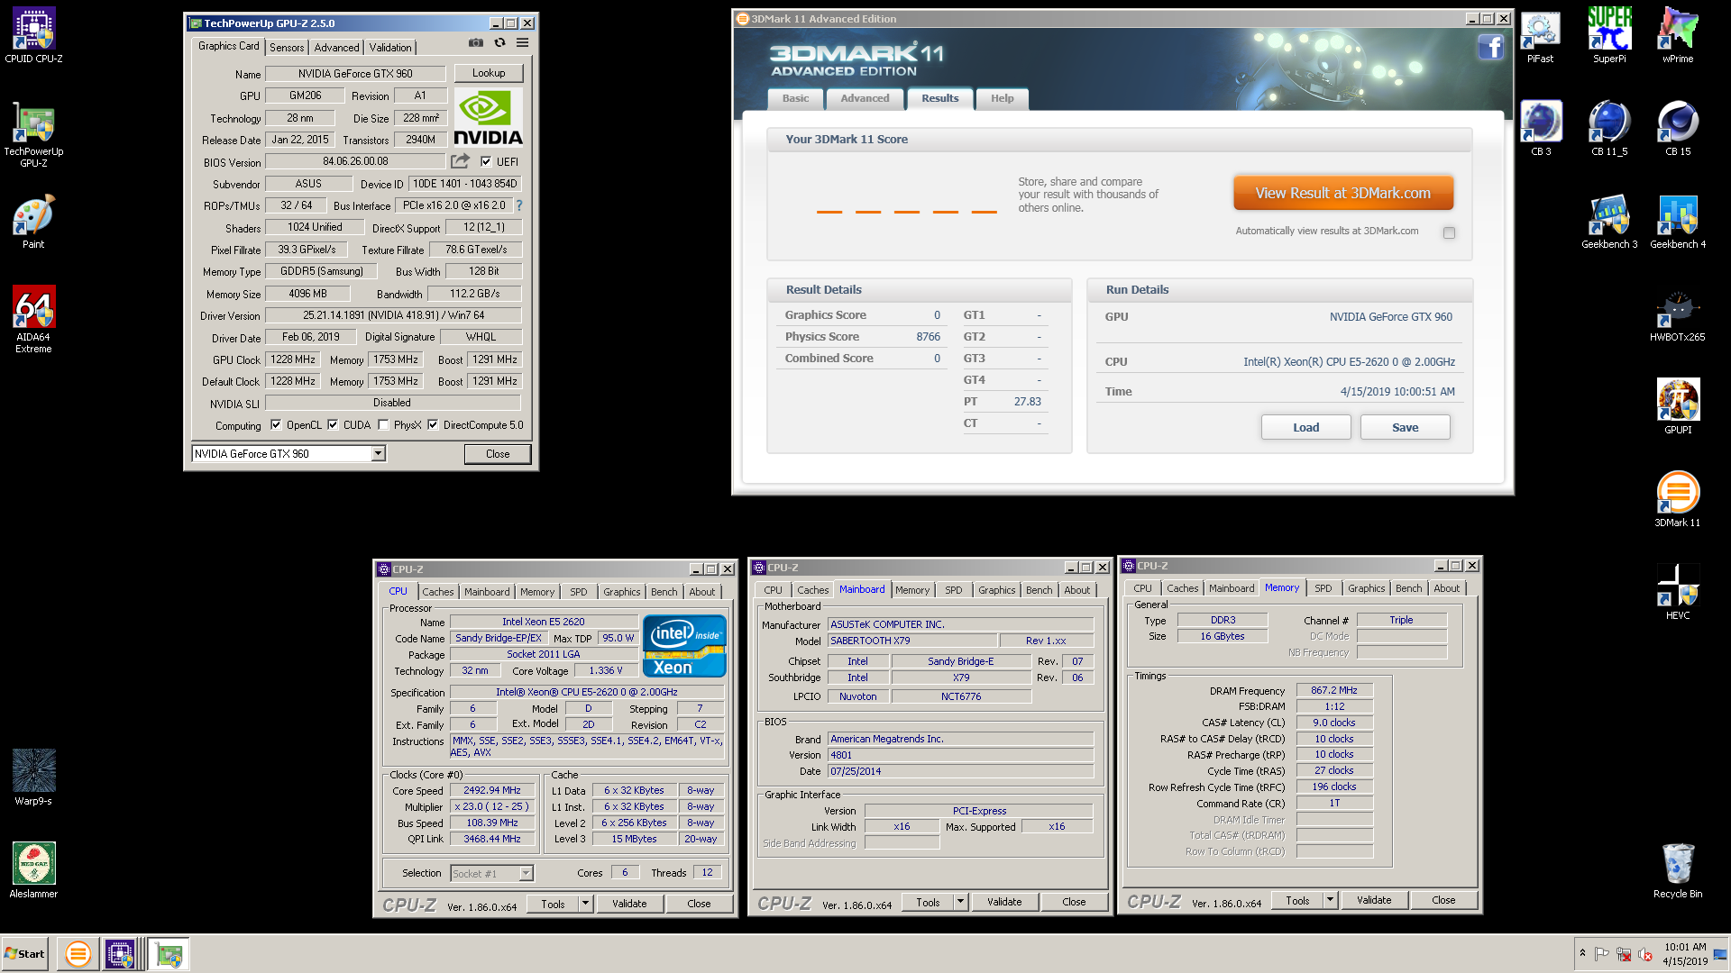Open the TechPowerUp GPU-Z desktop icon

pos(33,134)
